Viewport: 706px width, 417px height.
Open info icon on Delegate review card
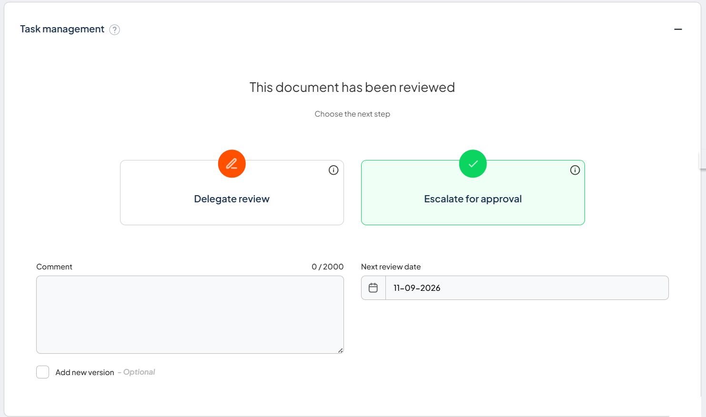pyautogui.click(x=333, y=170)
